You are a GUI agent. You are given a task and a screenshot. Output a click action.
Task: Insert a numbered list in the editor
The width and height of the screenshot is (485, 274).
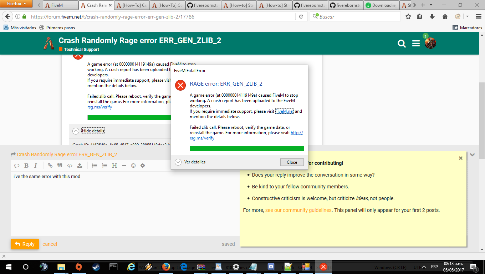[x=104, y=166]
